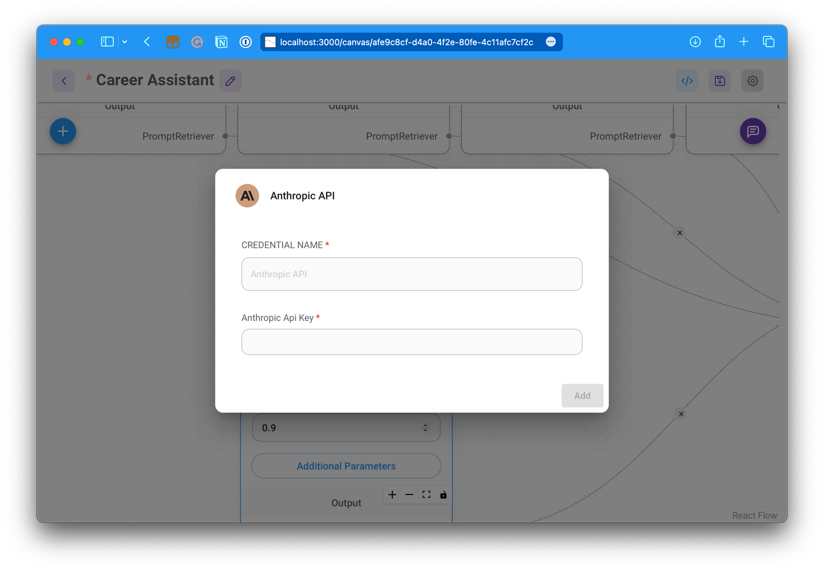Image resolution: width=824 pixels, height=571 pixels.
Task: Expand the Additional Parameters section
Action: (346, 466)
